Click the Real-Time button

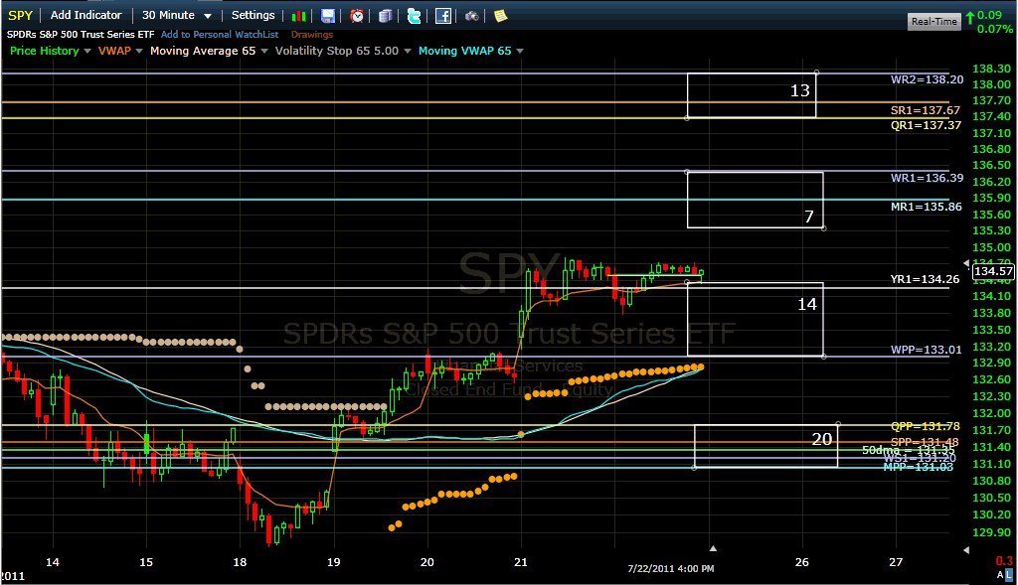934,22
